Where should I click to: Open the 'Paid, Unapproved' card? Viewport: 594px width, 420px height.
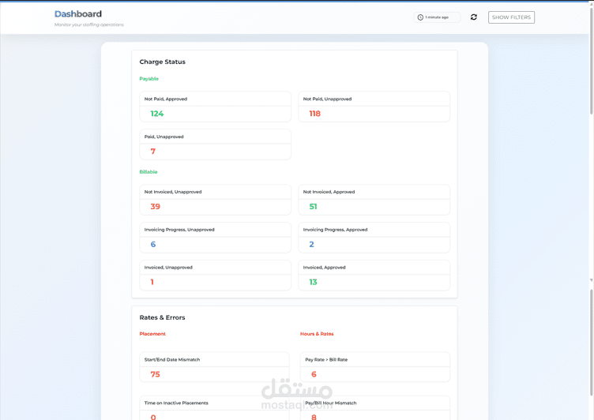[215, 144]
